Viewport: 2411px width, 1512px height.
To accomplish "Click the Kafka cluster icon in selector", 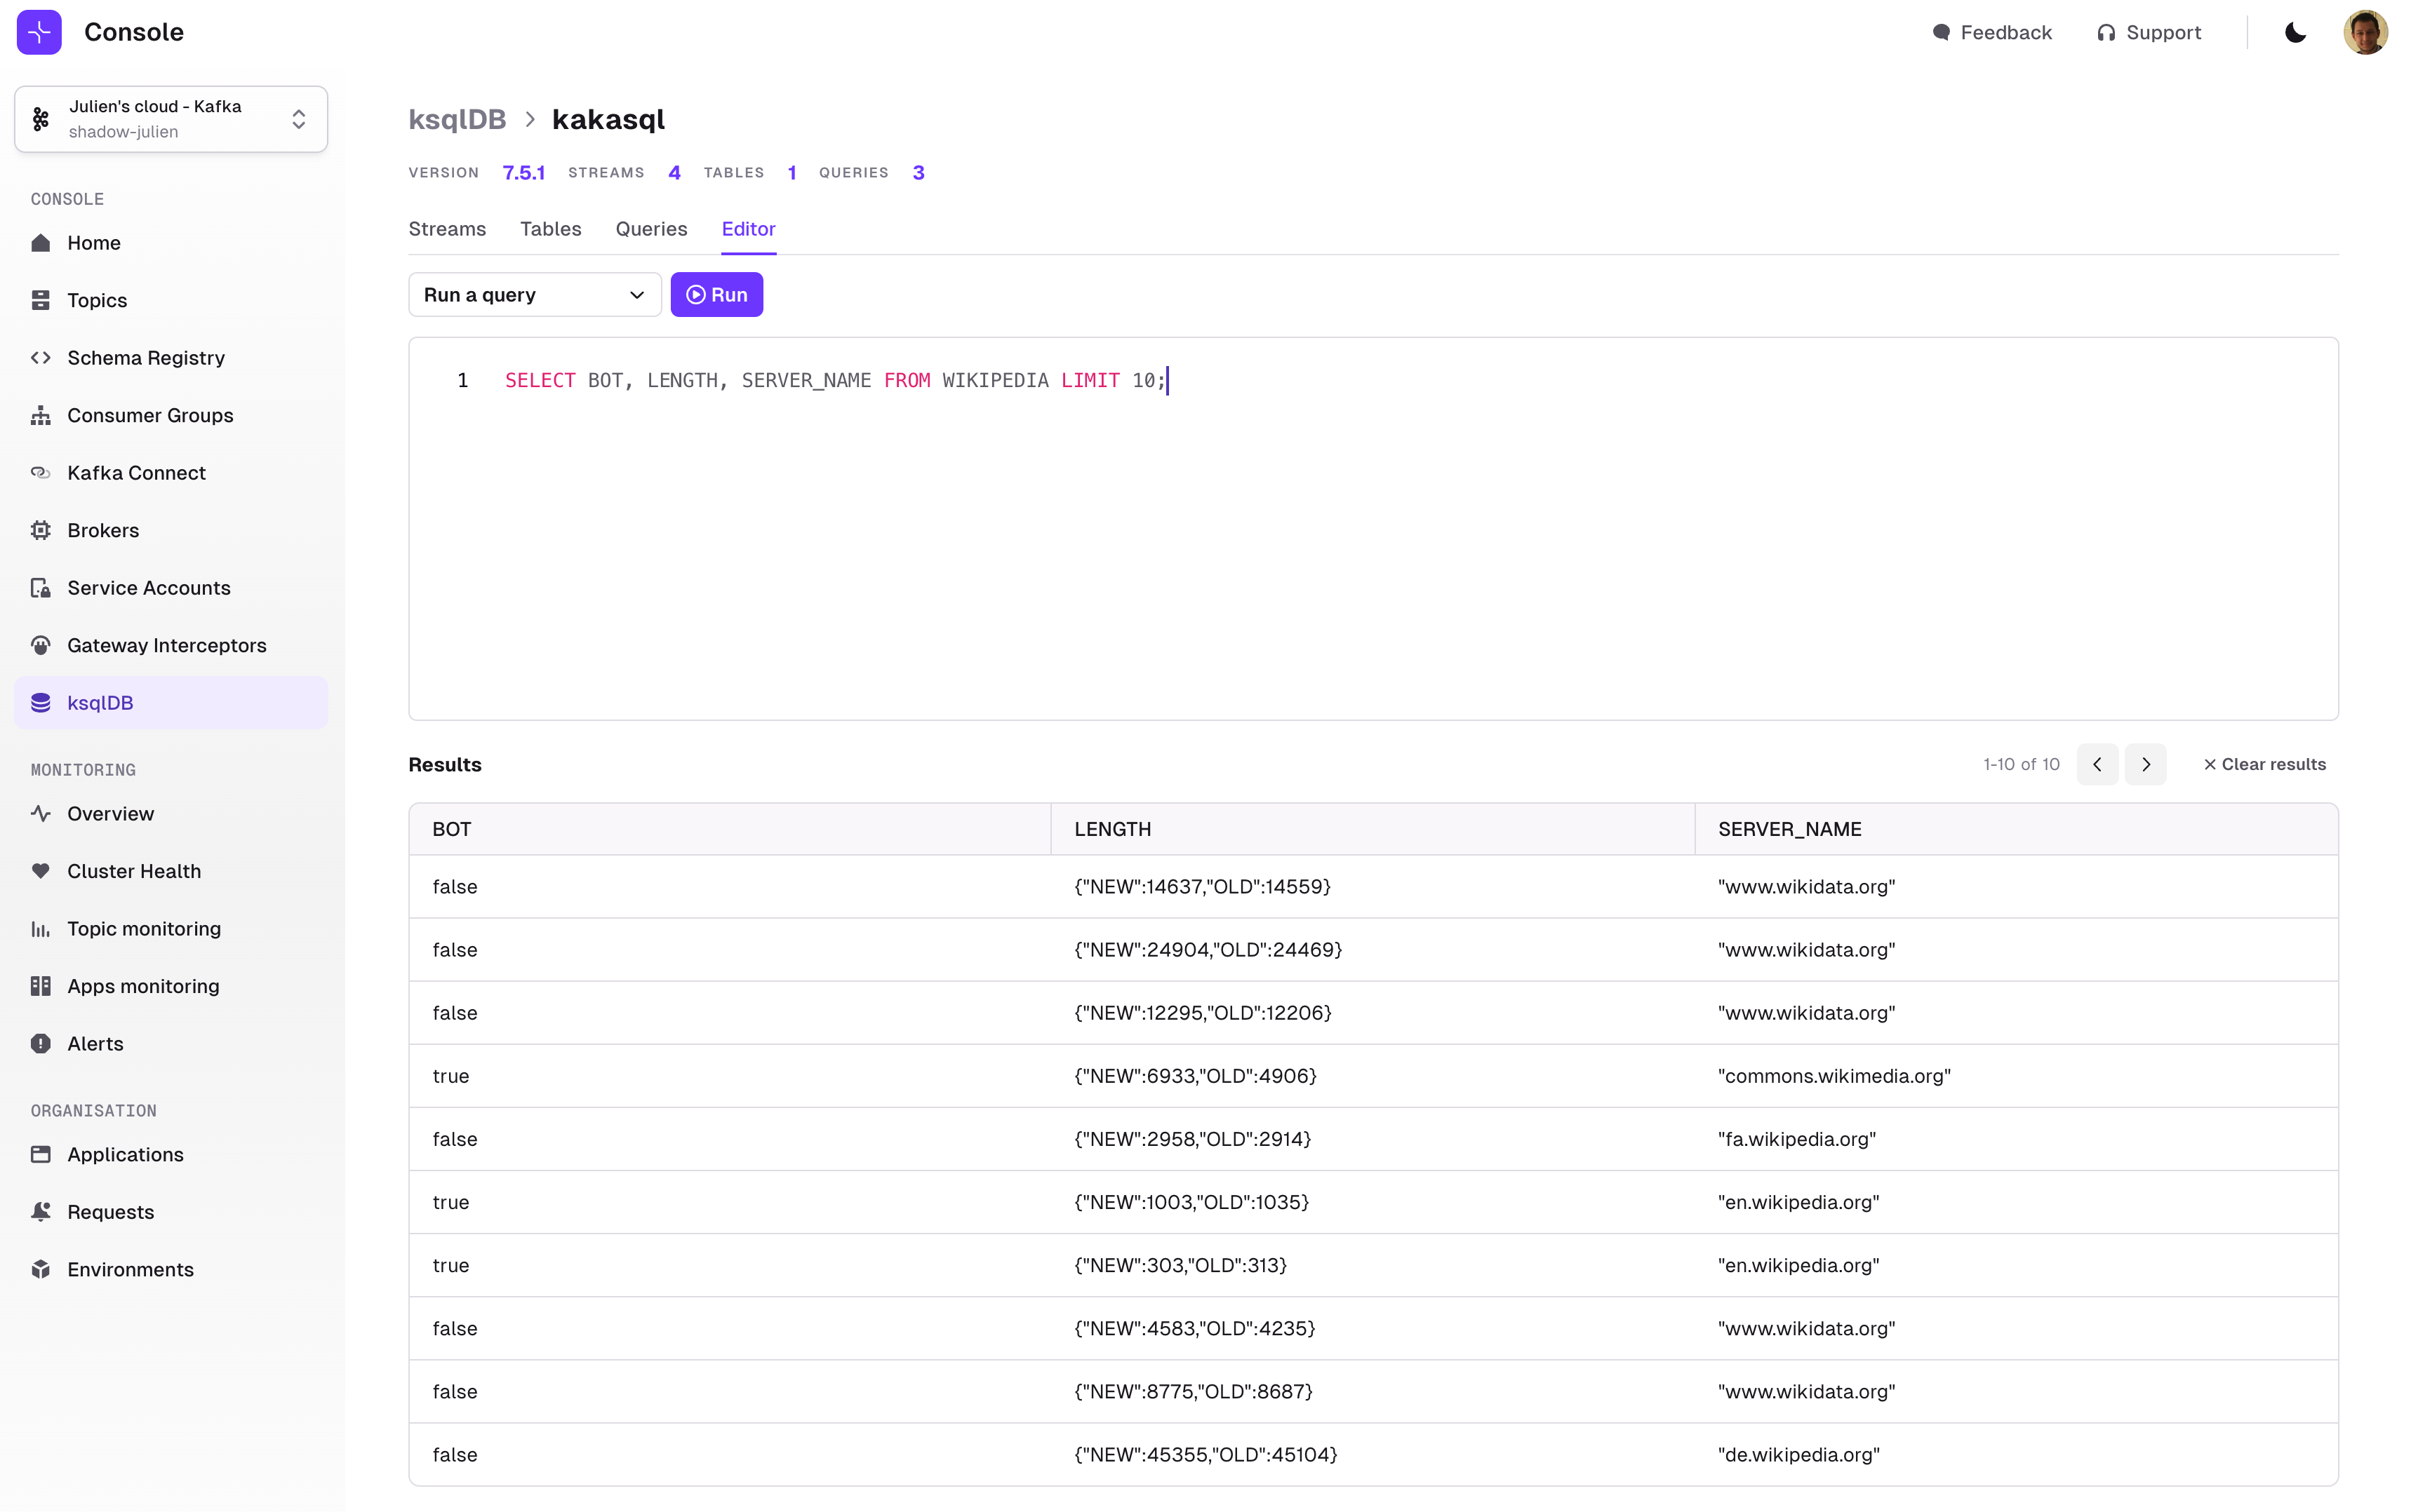I will 41,119.
